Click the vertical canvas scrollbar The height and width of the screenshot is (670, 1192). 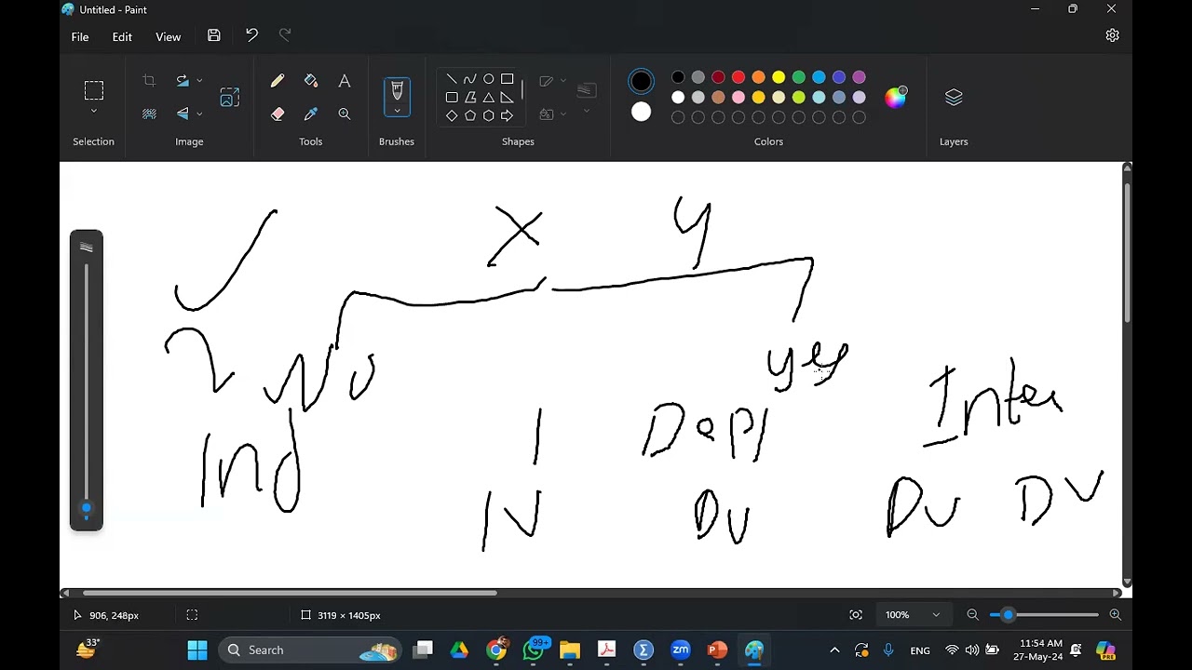pos(1127,251)
